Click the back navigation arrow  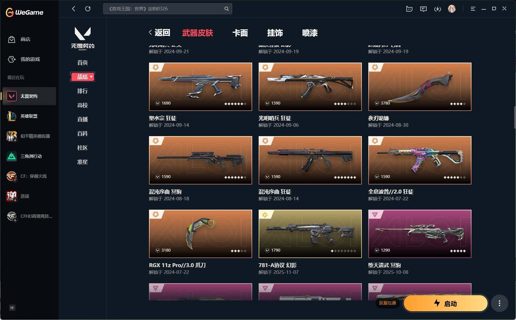[x=74, y=9]
